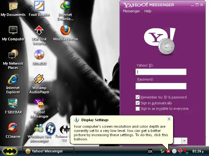
Task: Click the Yahoo! ID input field
Action: 161,72
